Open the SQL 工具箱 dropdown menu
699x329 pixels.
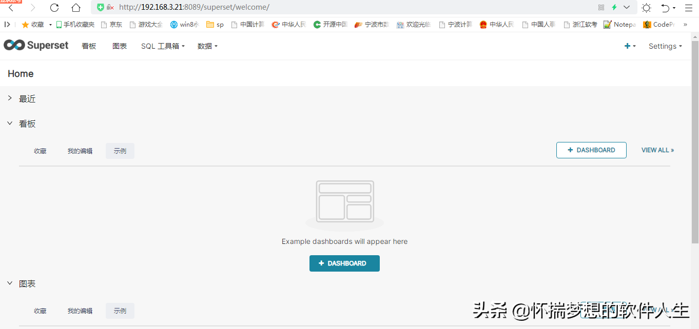(x=163, y=46)
